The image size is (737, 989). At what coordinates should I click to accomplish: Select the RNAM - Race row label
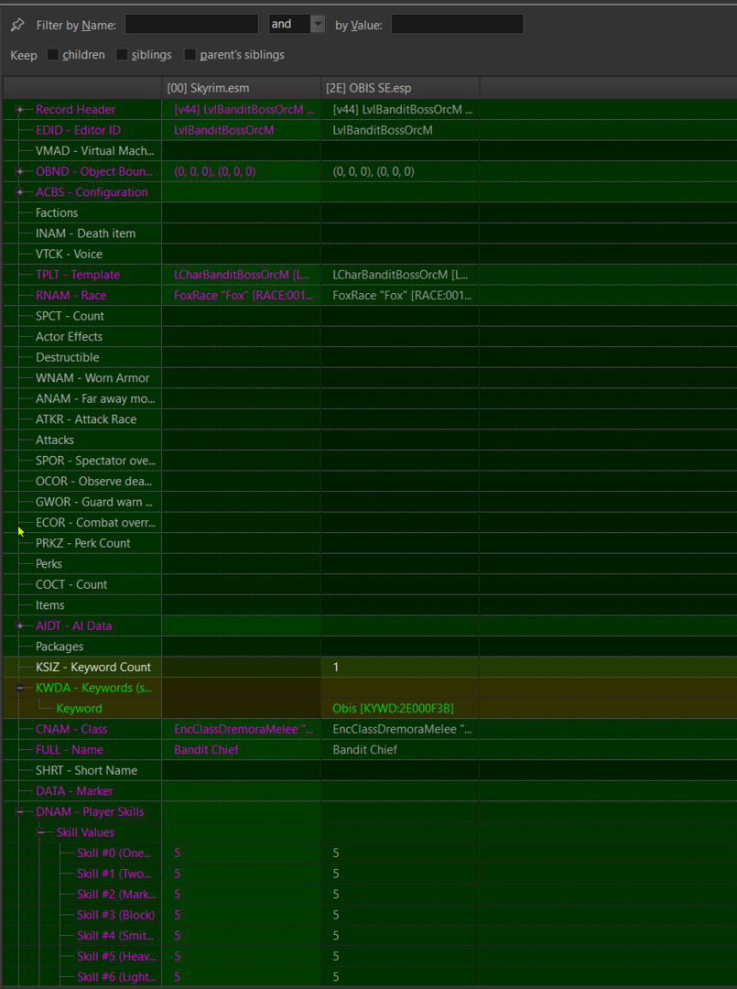(x=71, y=295)
